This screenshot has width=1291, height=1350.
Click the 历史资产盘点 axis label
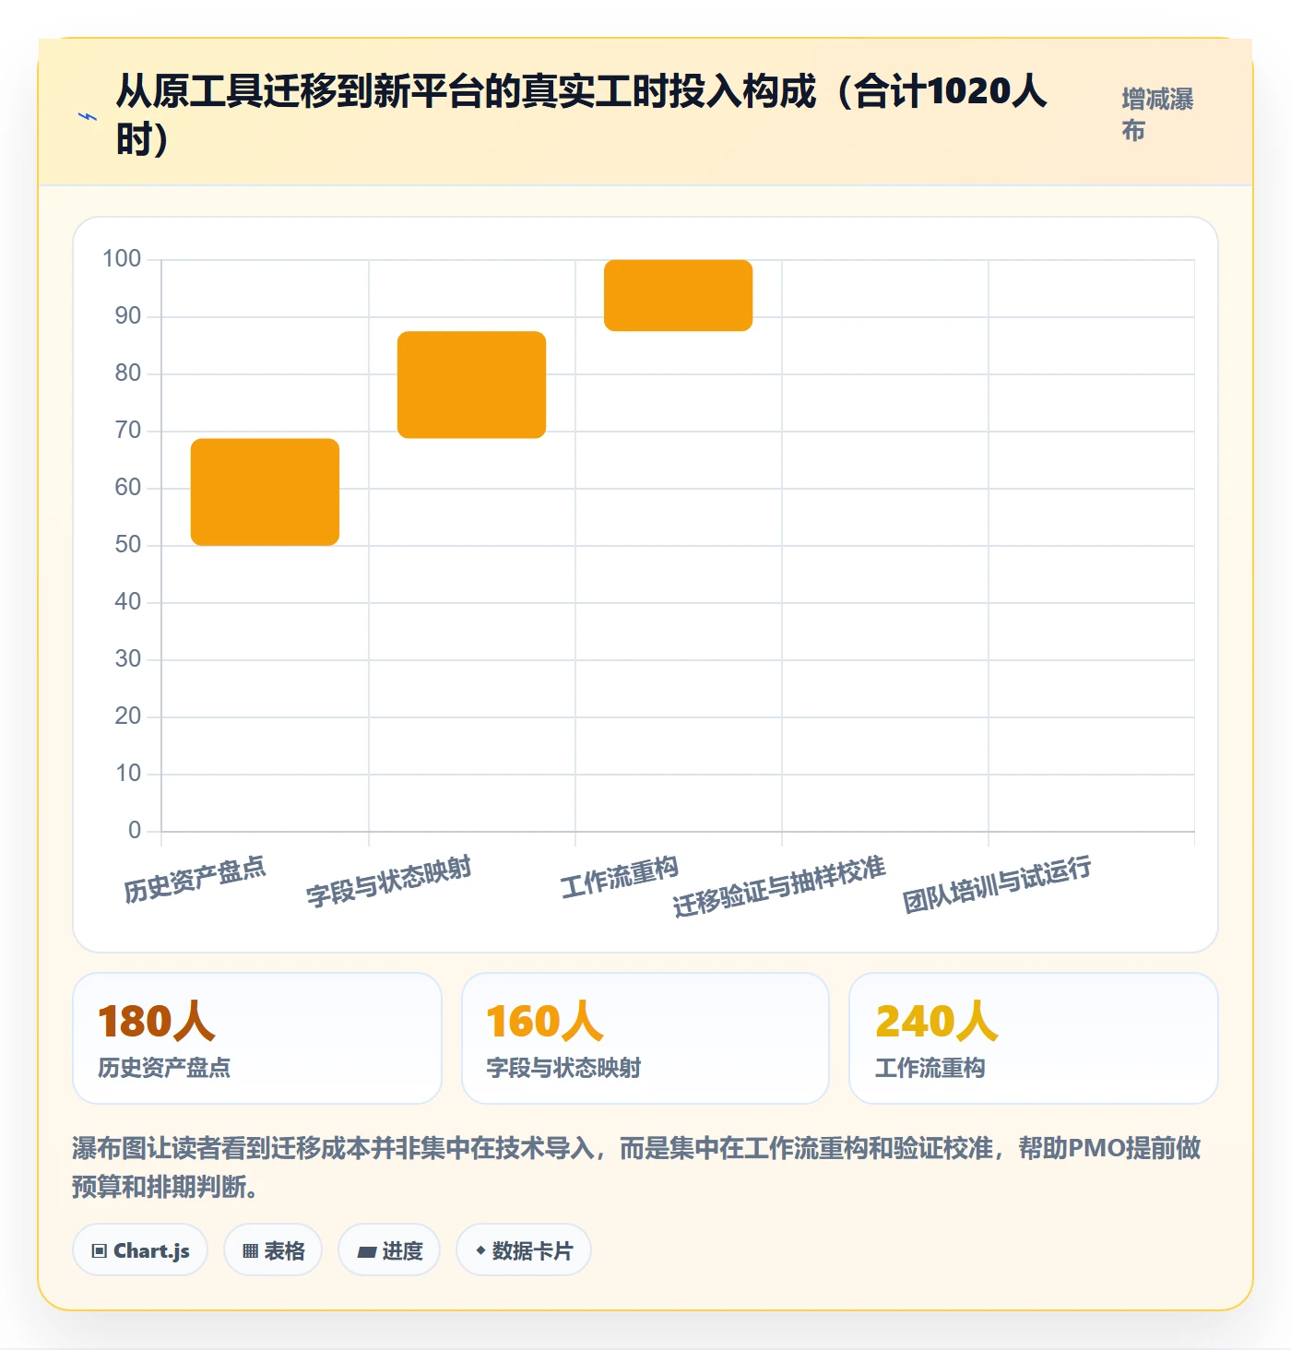(195, 879)
